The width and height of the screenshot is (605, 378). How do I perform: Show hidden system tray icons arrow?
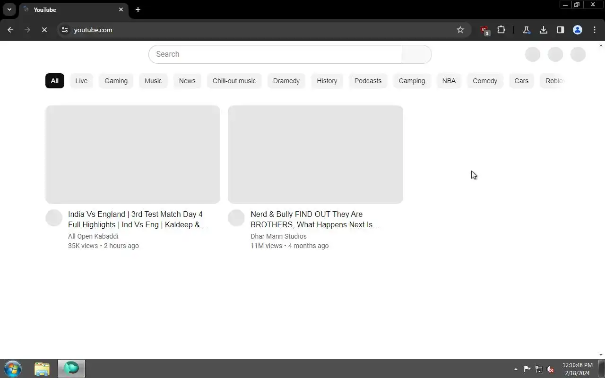(x=516, y=369)
